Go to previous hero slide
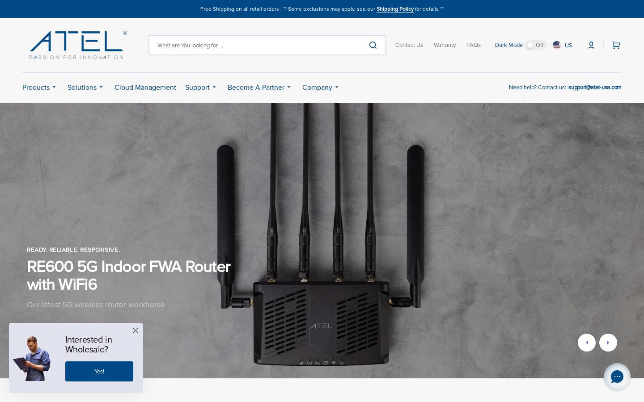644x402 pixels. tap(587, 343)
